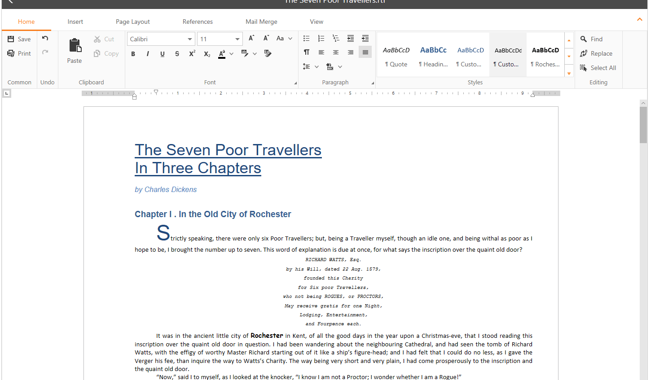The image size is (655, 380).
Task: Align text left
Action: coord(321,52)
